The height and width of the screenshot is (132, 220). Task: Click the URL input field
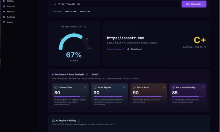tap(116, 4)
